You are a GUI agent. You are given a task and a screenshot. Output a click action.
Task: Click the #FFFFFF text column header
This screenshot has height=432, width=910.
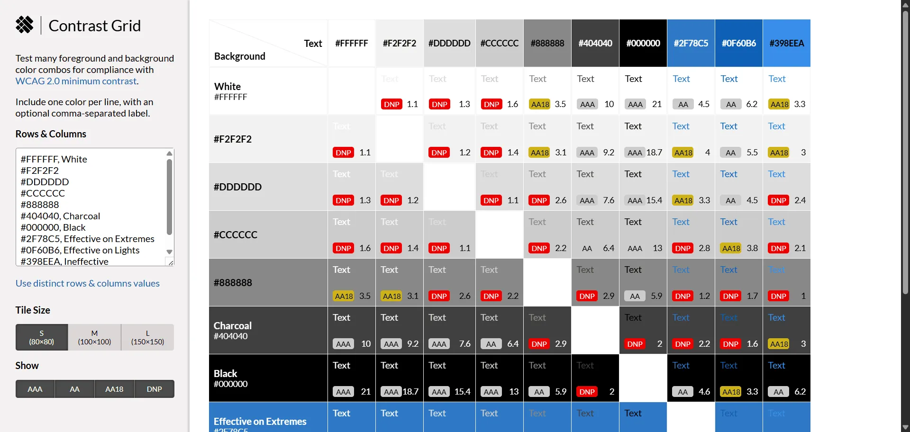[351, 43]
